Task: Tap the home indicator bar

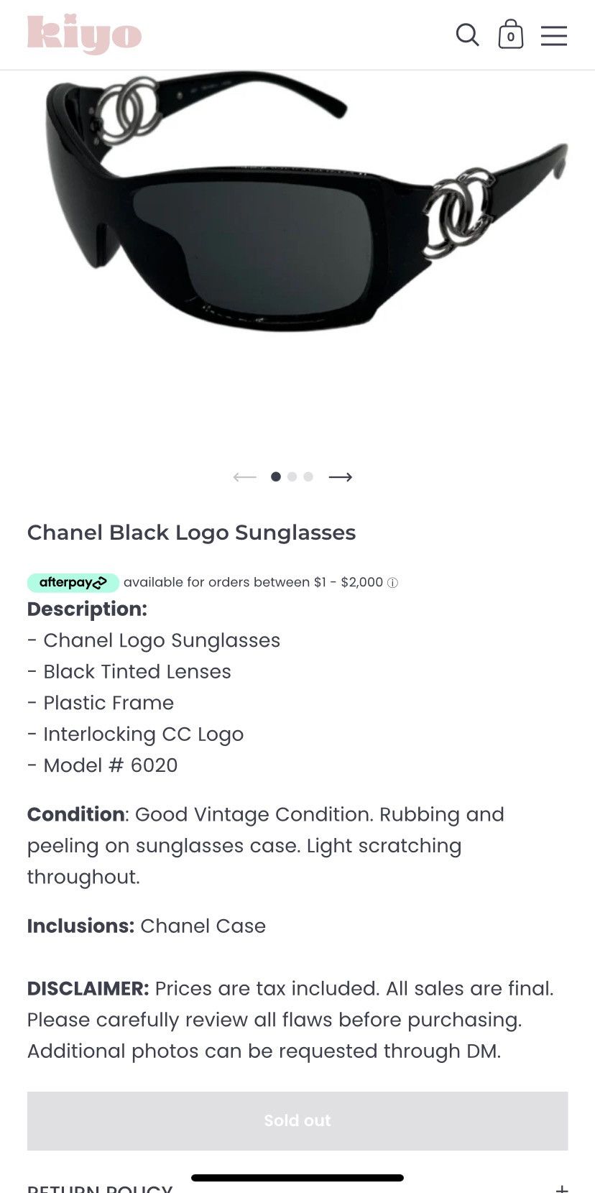Action: pos(297,1178)
